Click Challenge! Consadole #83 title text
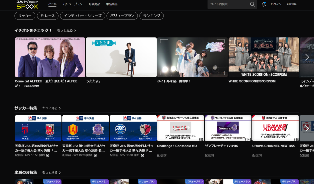The height and width of the screenshot is (184, 314). click(177, 146)
